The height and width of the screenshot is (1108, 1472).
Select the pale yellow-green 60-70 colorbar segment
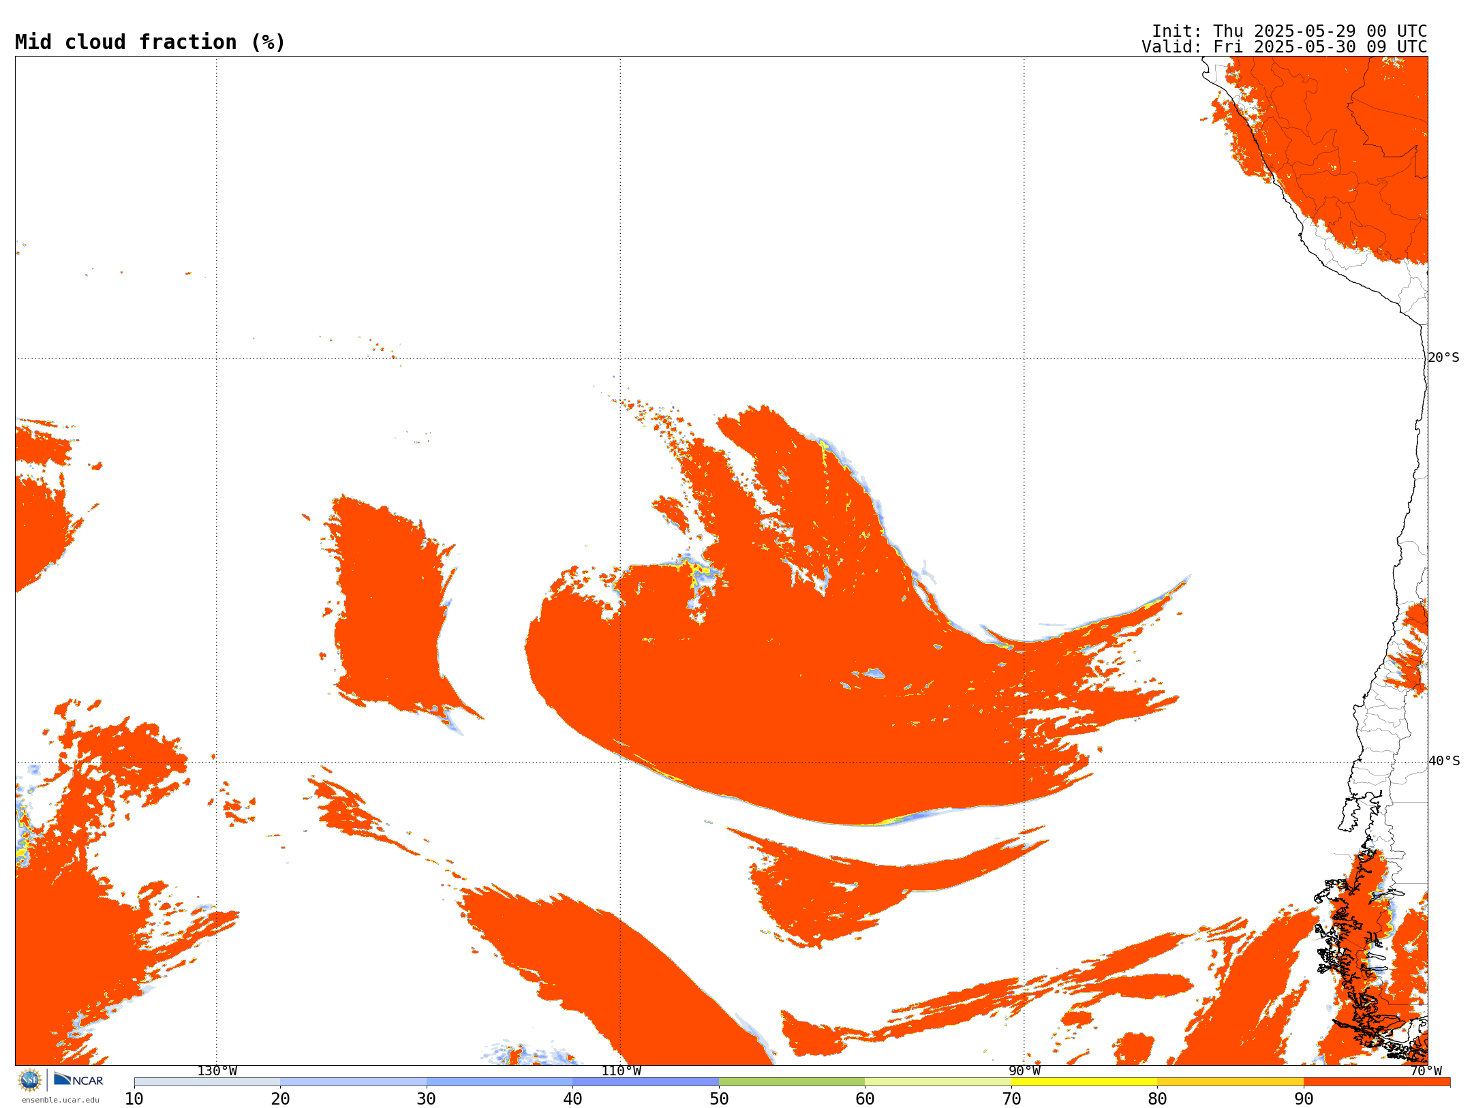click(938, 1082)
